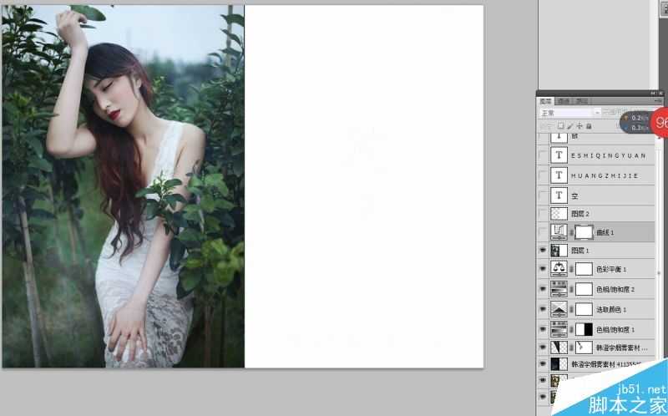Click the Hue/Saturation 1 black-white mask thumbnail
Viewport: 668px width, 416px height.
coord(584,329)
